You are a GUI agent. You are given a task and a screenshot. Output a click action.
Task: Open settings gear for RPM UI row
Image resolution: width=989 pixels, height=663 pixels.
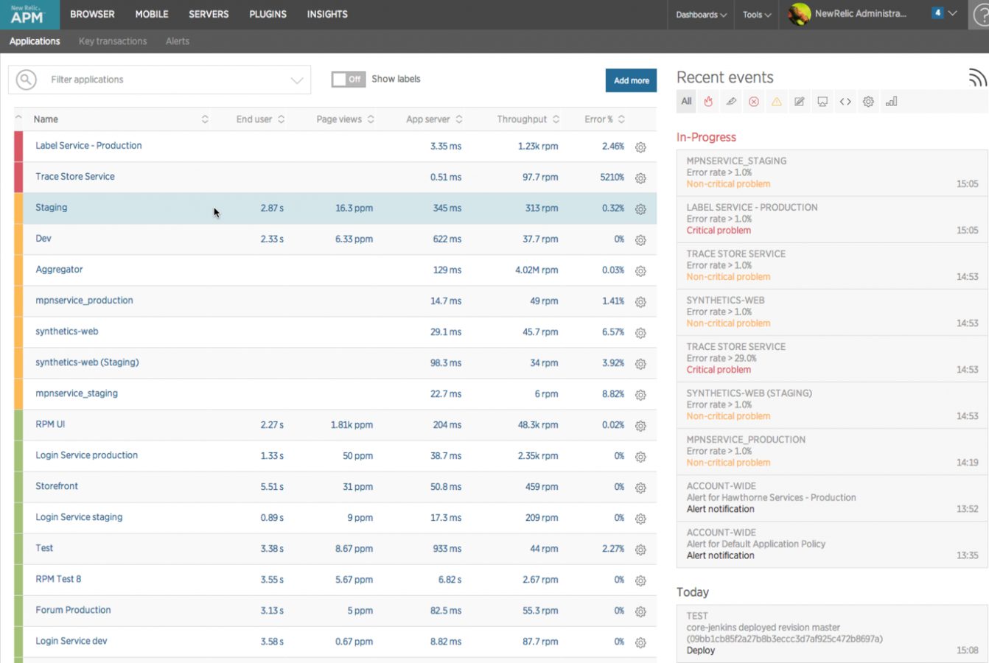640,426
